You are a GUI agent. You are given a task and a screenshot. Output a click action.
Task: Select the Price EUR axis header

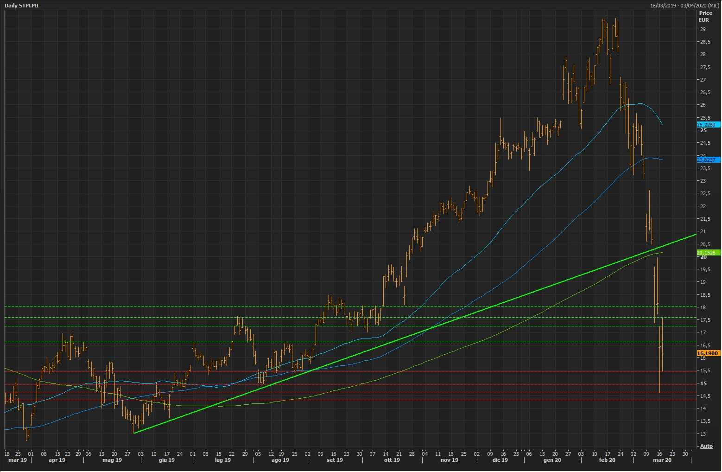705,17
